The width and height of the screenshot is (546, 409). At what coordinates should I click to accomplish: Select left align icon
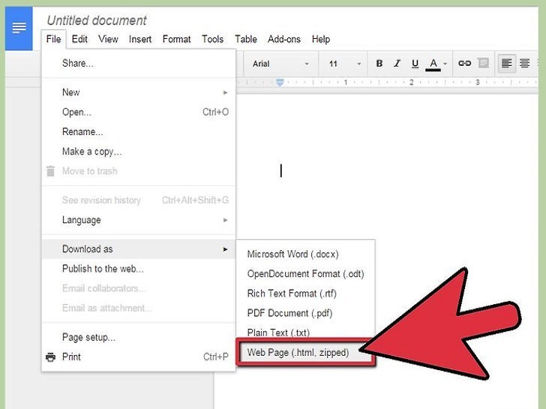point(507,64)
